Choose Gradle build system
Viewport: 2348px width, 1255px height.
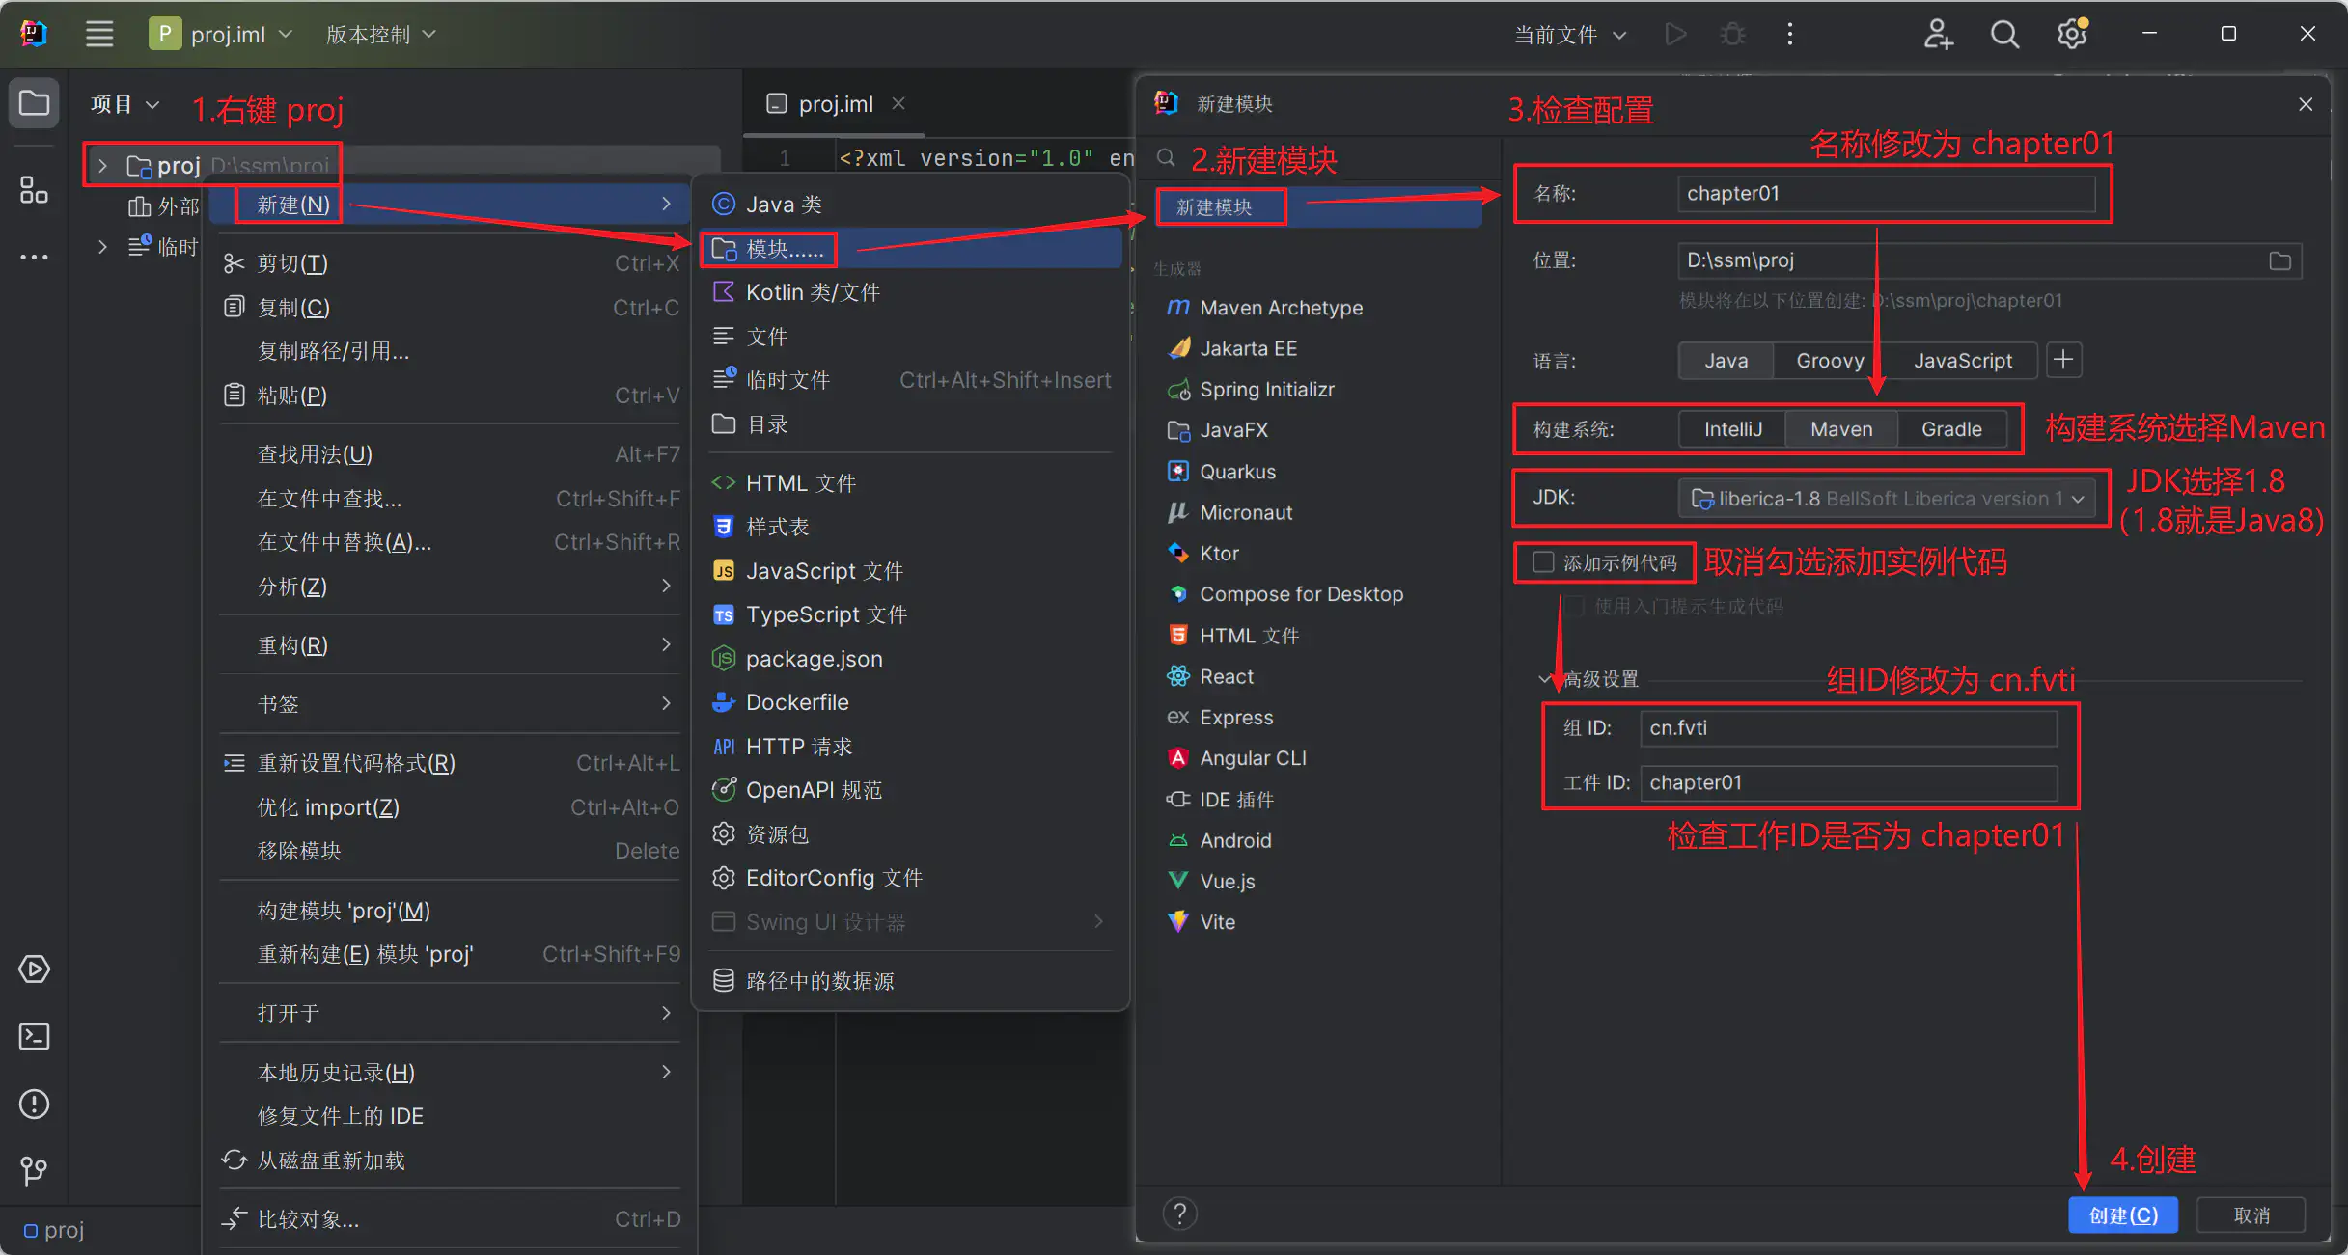pyautogui.click(x=1951, y=429)
